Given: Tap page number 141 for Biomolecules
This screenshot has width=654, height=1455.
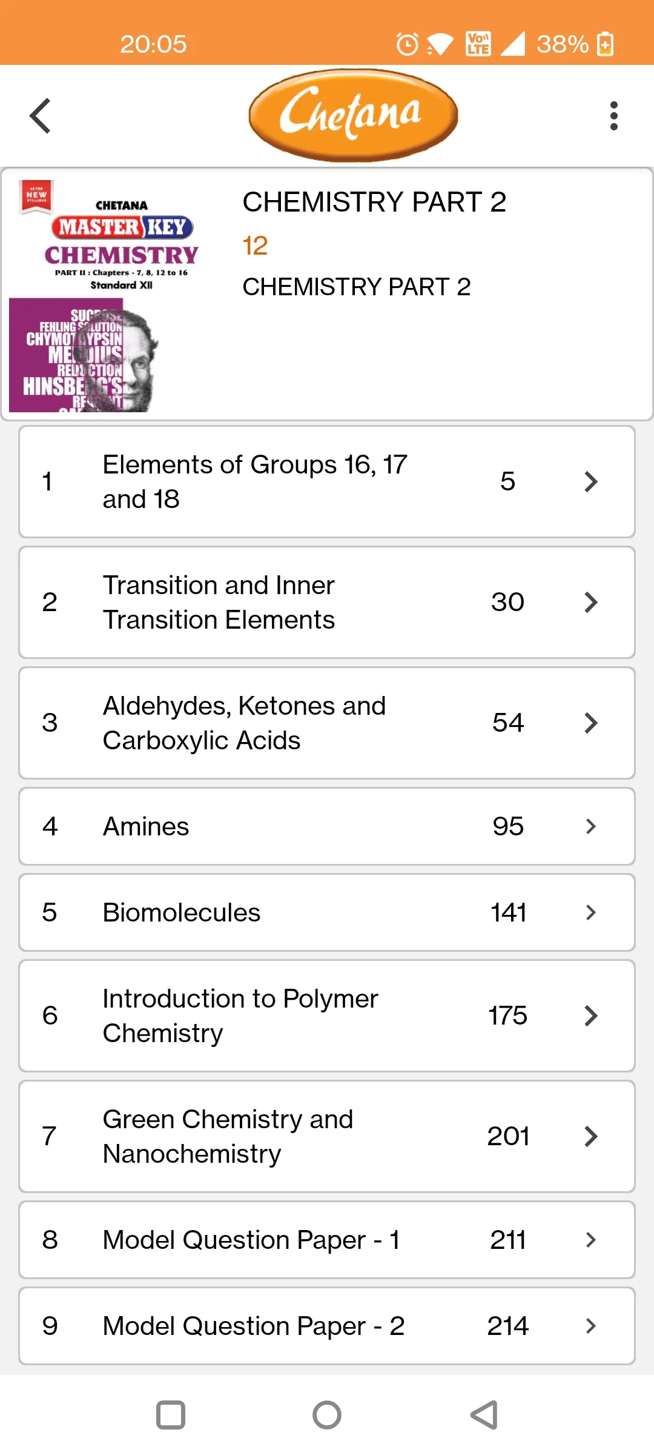Looking at the screenshot, I should click(508, 912).
